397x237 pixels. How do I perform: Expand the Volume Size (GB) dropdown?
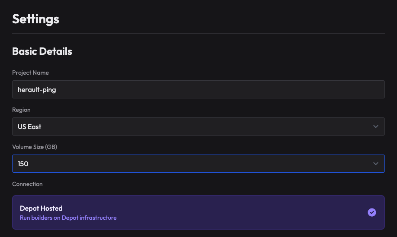point(198,164)
